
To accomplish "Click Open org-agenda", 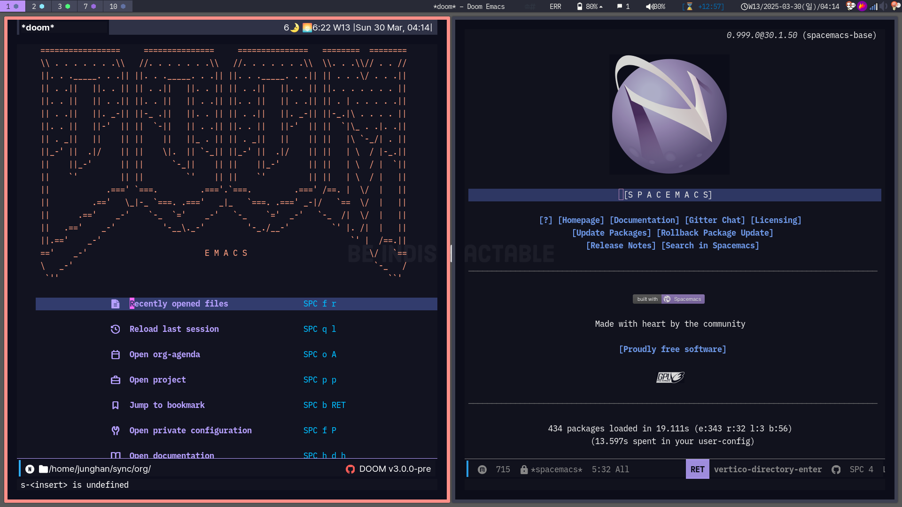I will click(x=164, y=354).
